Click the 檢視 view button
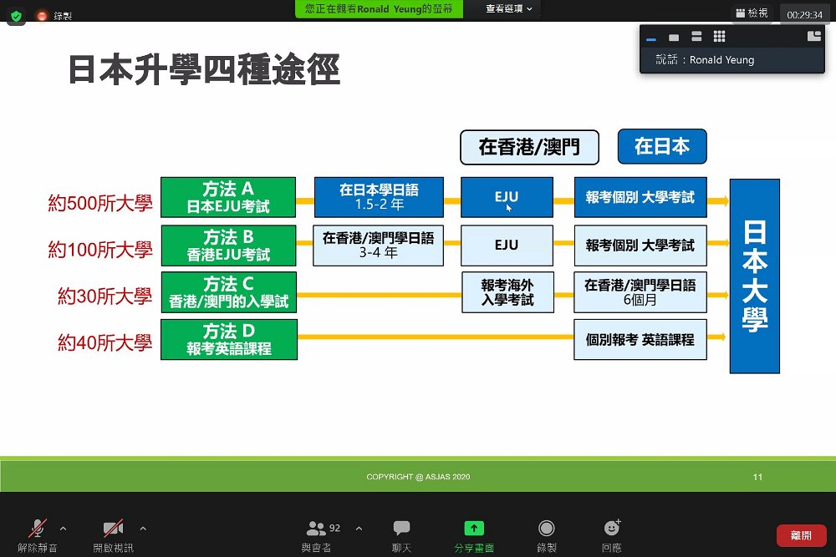The image size is (836, 557). coord(752,13)
